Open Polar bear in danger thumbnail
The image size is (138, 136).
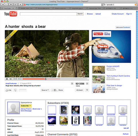99,89
